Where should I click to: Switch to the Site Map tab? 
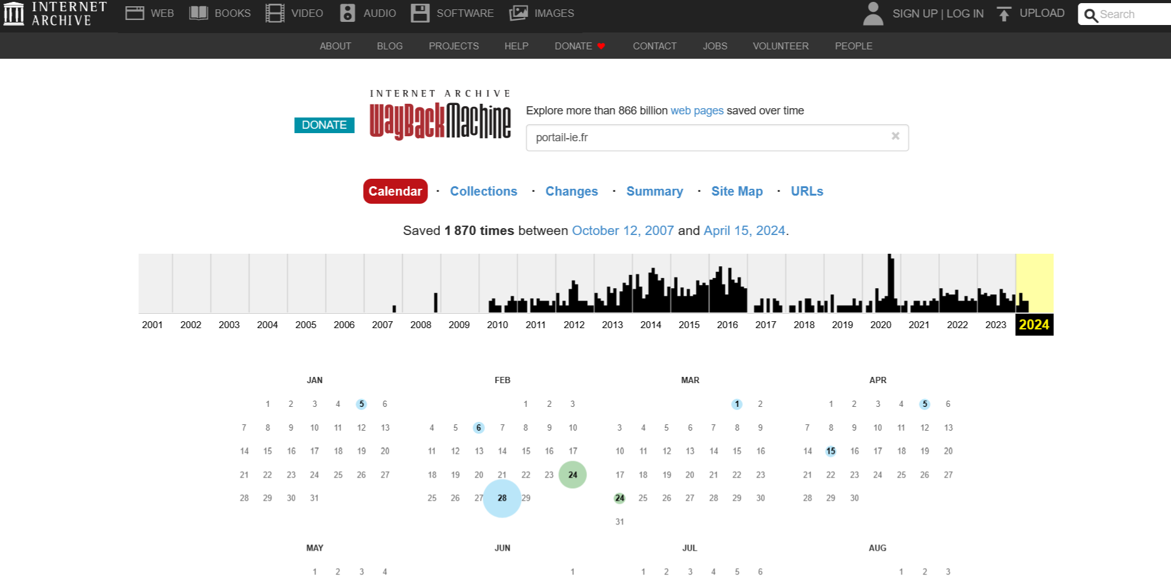click(x=737, y=191)
